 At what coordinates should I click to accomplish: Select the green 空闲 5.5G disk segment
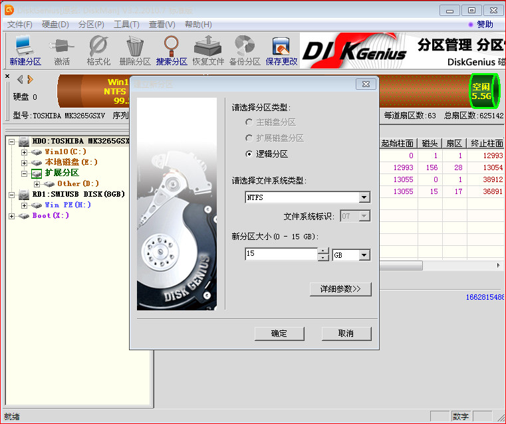pos(481,92)
